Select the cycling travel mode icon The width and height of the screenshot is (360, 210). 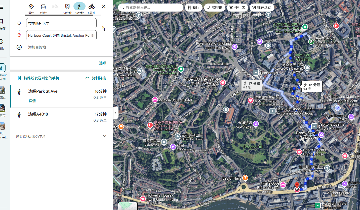point(91,7)
